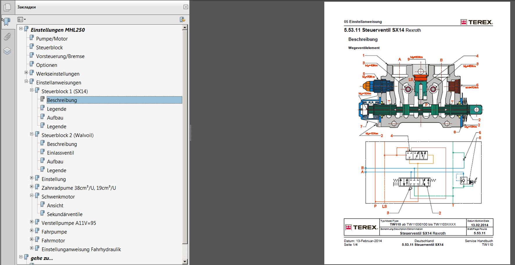Open the Page Thumbnails panel icon
This screenshot has width=515, height=265.
pos(8,7)
